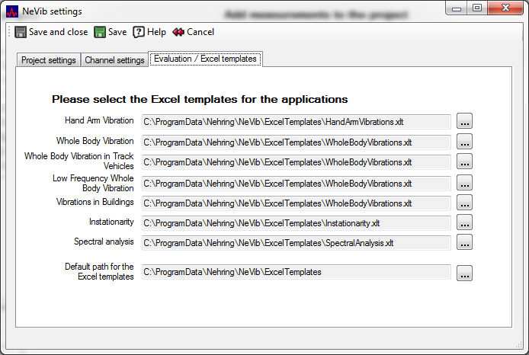This screenshot has width=529, height=355.
Task: Focus the Default path for Excel templates field
Action: click(296, 272)
